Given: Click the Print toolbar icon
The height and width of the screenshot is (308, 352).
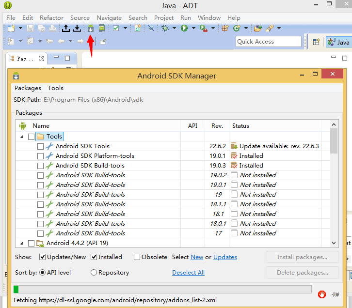Looking at the screenshot, I should click(52, 28).
